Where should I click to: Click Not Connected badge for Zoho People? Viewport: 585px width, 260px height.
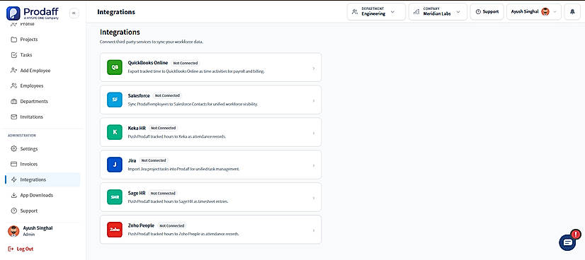(x=171, y=226)
